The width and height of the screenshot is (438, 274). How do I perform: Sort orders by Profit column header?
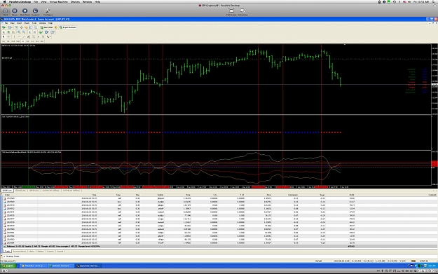(351, 195)
